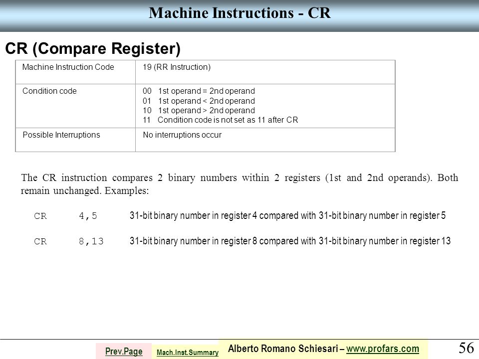Select row 00 1st operand = 2nd operand
The image size is (479, 359).
[199, 91]
